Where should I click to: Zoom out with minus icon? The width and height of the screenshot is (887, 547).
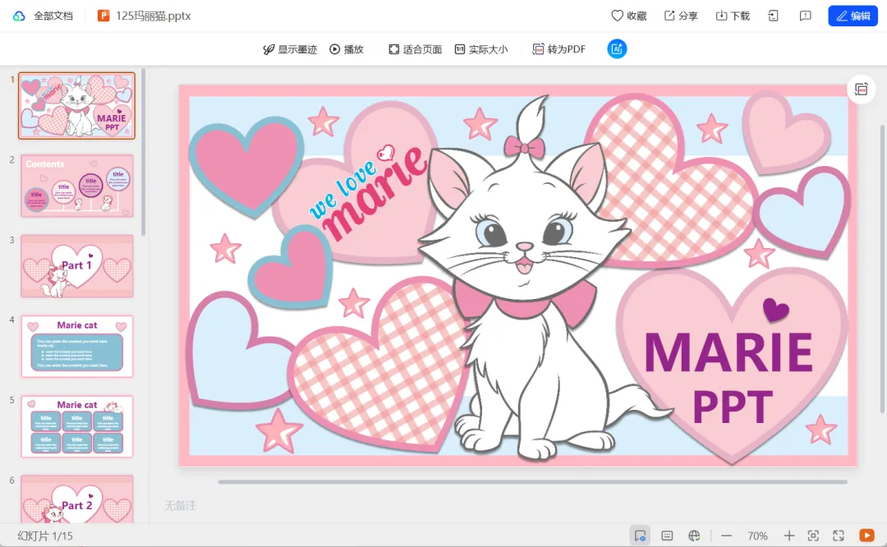click(x=726, y=536)
